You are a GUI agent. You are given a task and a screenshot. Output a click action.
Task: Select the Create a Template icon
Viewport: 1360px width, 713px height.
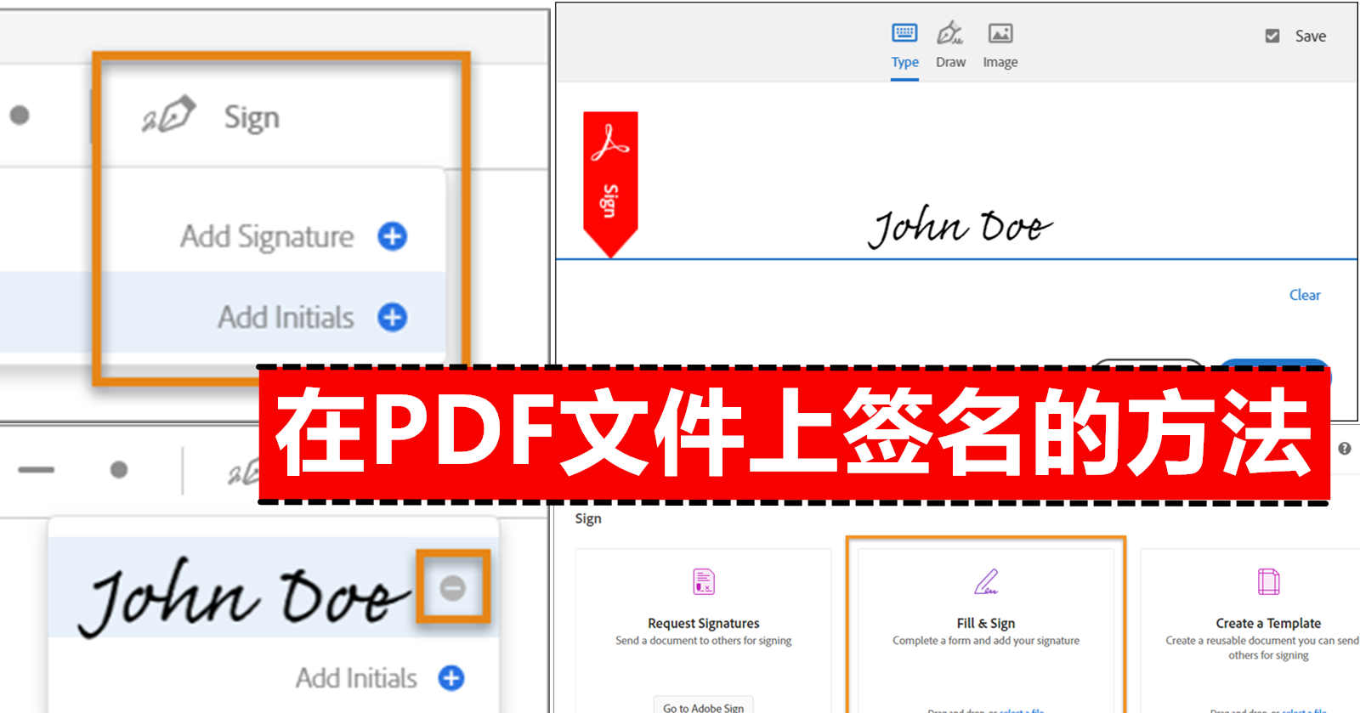[1267, 582]
